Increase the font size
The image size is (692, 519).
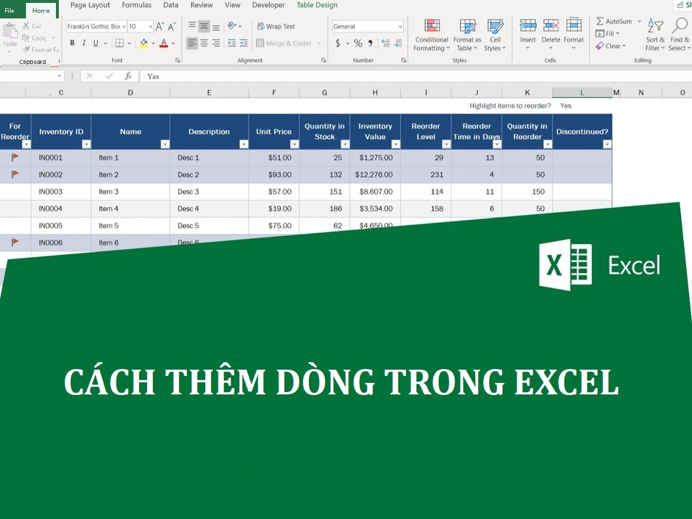click(x=160, y=27)
